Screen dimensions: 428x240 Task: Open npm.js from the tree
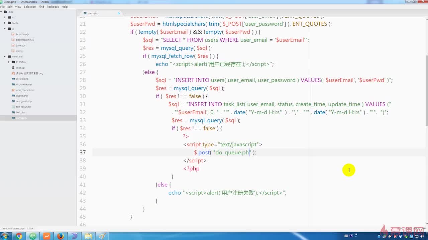[x=20, y=51]
